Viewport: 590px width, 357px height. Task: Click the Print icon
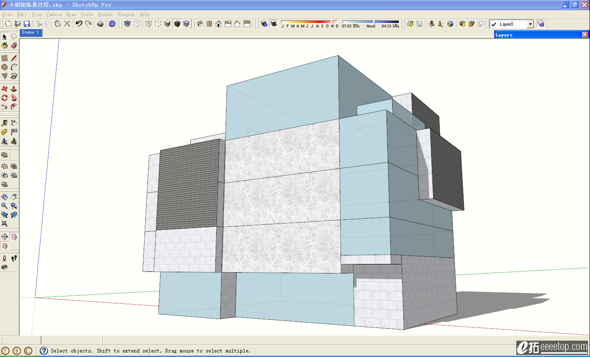(100, 24)
